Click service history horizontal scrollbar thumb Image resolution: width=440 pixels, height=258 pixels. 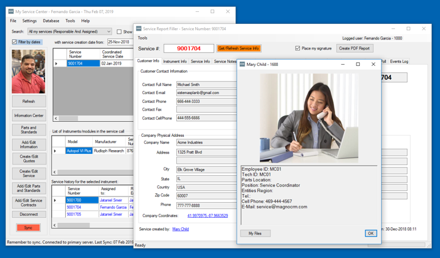[74, 225]
